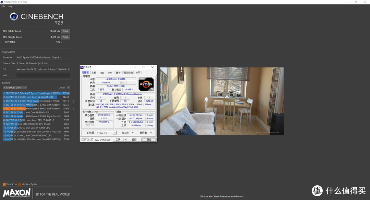Click the Cinebench title bar app icon
The width and height of the screenshot is (370, 200).
2,2
